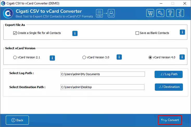191x127 pixels.
Task: Show info for vCard Version 2.1
Action: tap(52, 58)
